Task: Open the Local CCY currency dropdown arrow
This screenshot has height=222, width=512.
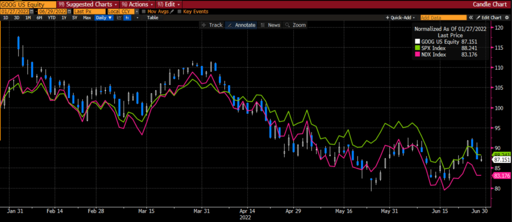Action: [137, 12]
